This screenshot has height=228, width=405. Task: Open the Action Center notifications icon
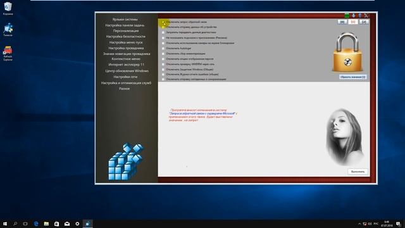(399, 224)
